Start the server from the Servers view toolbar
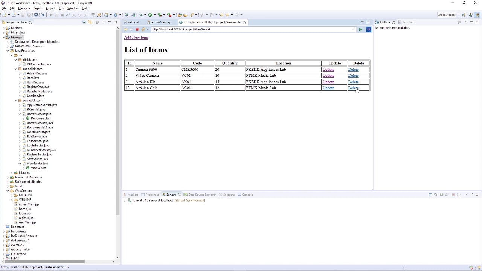This screenshot has width=482, height=271. [x=442, y=195]
